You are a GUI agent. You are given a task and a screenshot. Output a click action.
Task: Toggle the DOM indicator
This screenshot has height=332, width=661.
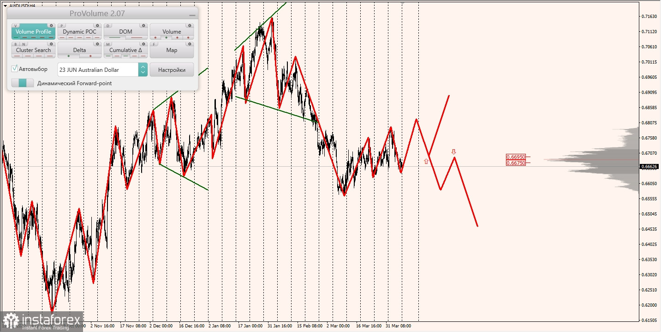click(125, 32)
